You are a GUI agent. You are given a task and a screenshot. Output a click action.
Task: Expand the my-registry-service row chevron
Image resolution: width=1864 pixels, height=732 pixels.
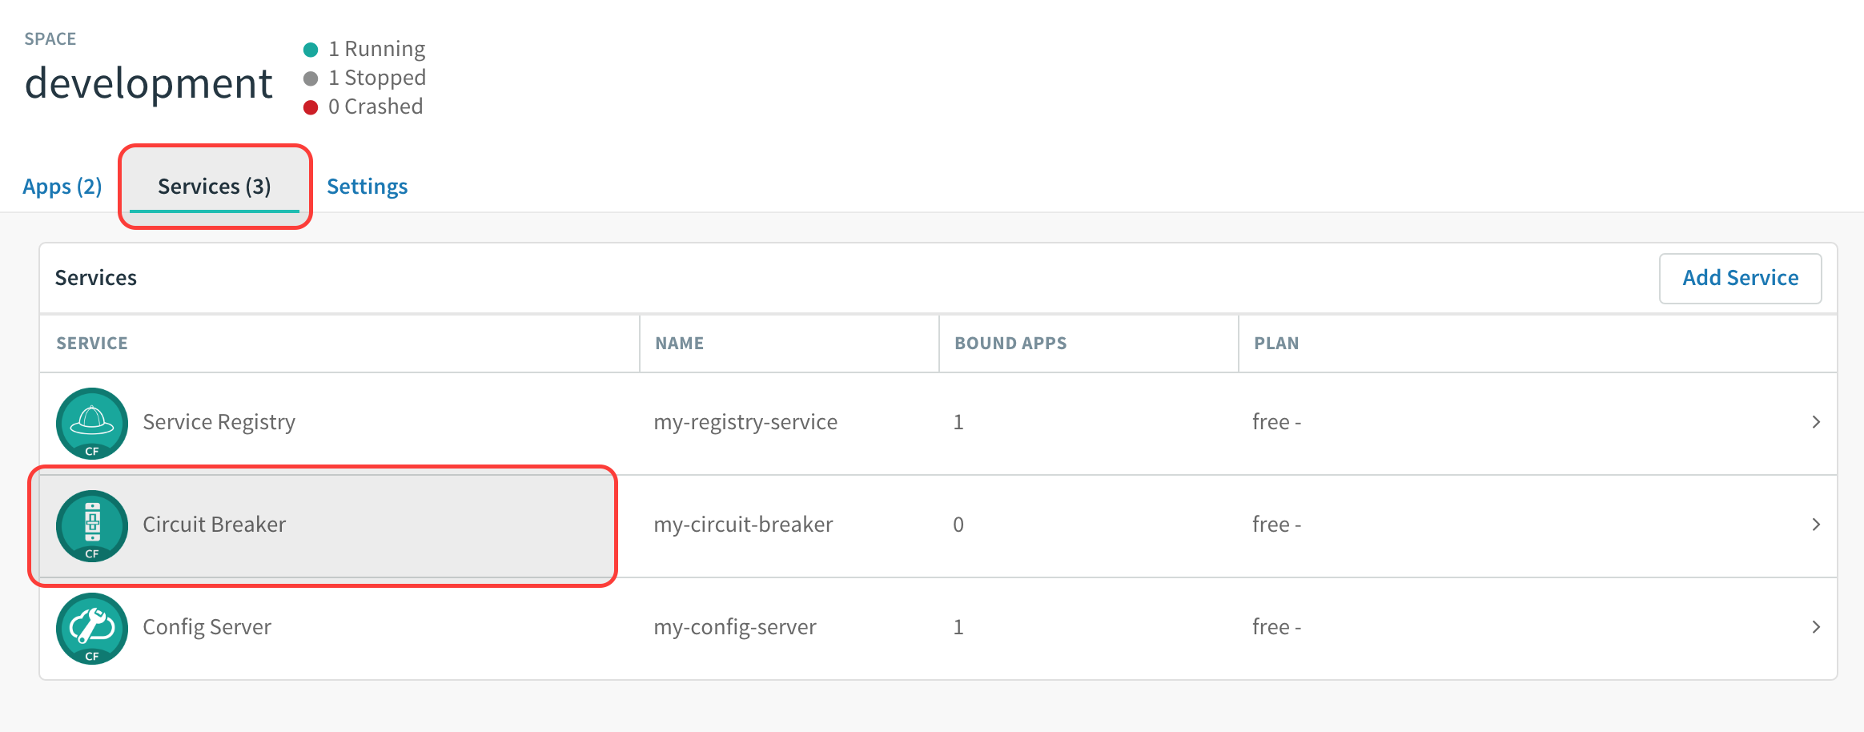pos(1816,422)
